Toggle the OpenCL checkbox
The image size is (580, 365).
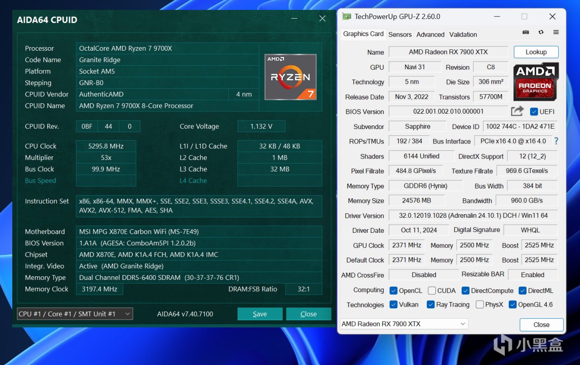click(393, 291)
